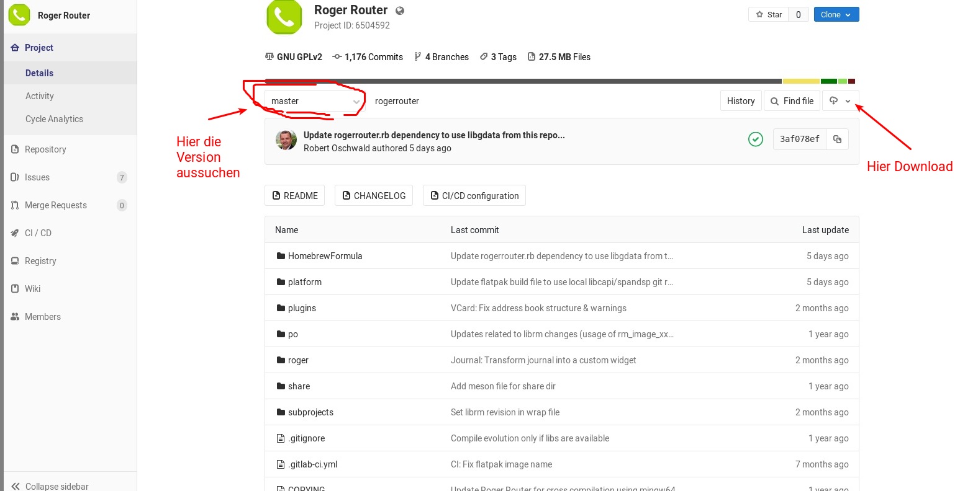Click the History button
The height and width of the screenshot is (491, 978).
coord(741,101)
